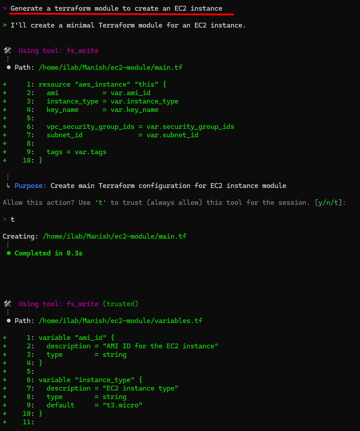The height and width of the screenshot is (431, 360).
Task: Click the tools icon beside the first fs_write
Action: tap(8, 51)
